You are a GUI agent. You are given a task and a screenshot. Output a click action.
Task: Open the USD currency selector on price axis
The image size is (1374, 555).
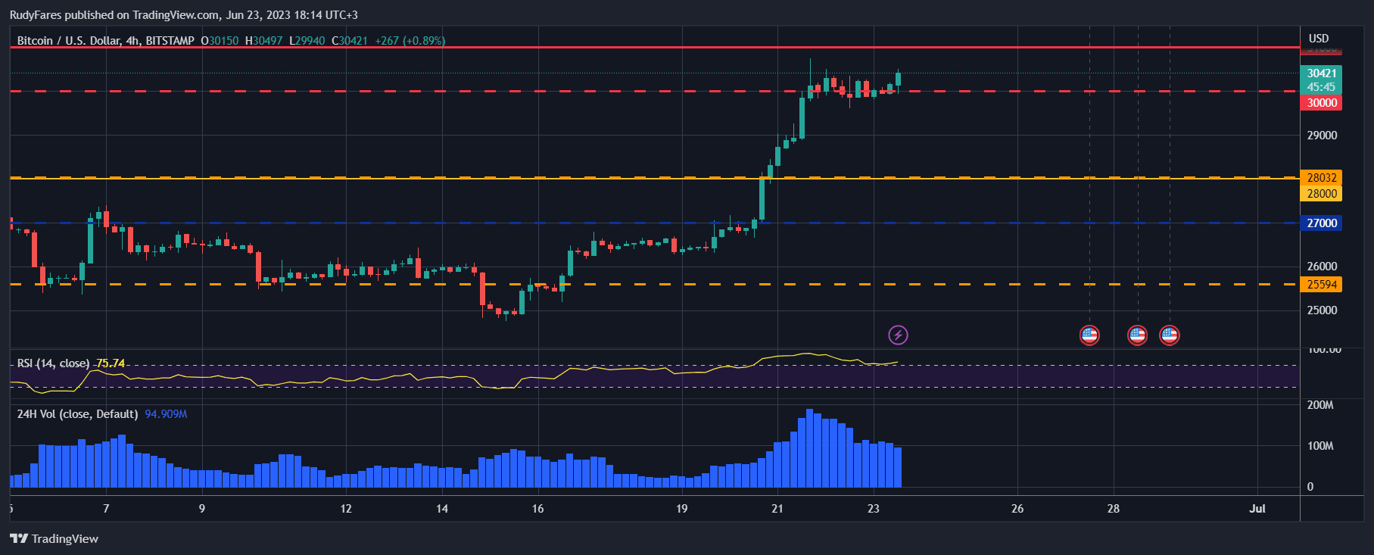pyautogui.click(x=1319, y=39)
